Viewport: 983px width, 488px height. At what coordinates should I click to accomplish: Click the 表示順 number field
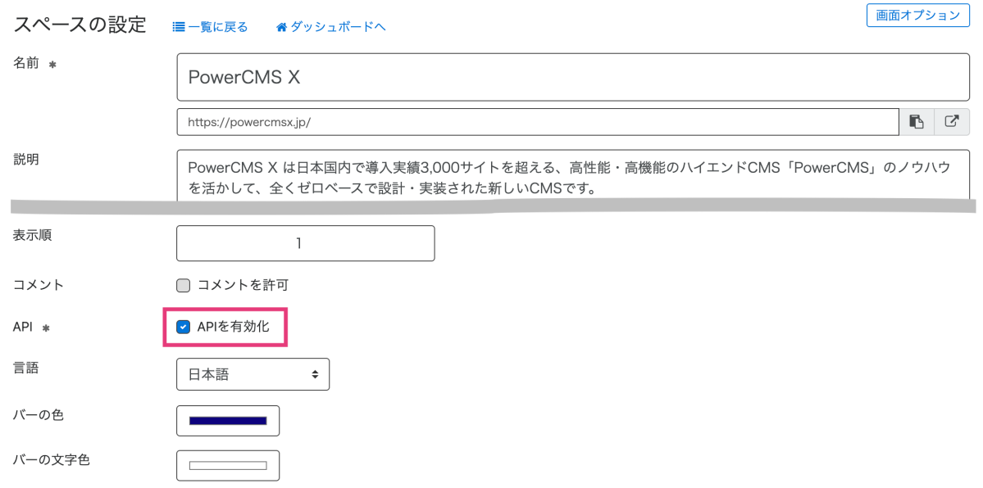[306, 243]
